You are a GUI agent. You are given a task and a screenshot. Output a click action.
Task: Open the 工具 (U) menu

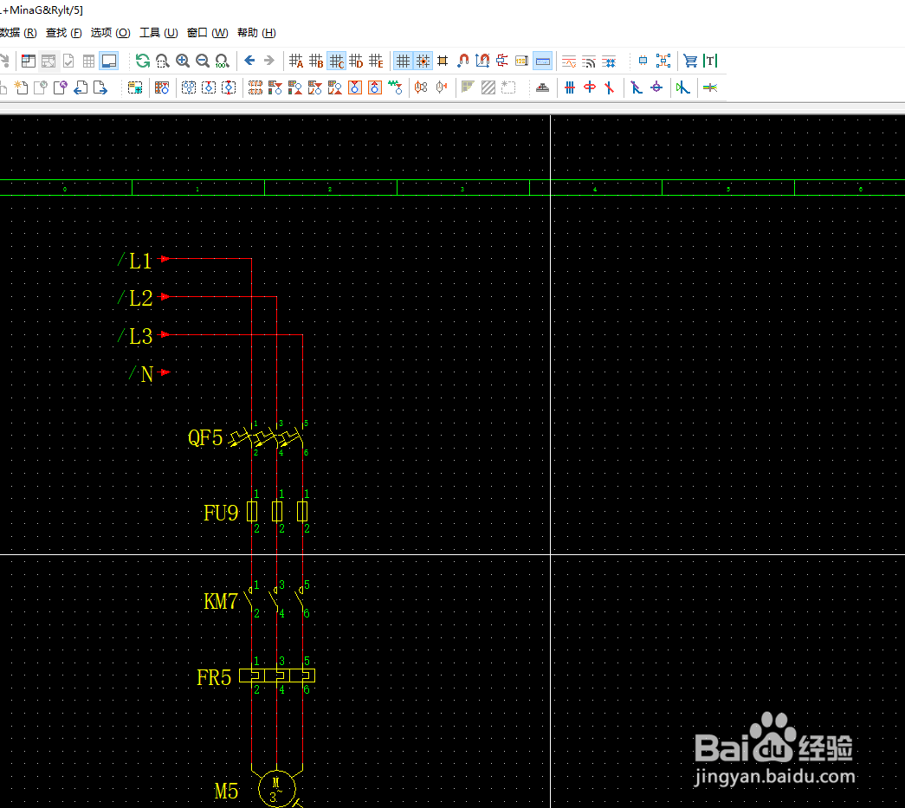click(158, 33)
